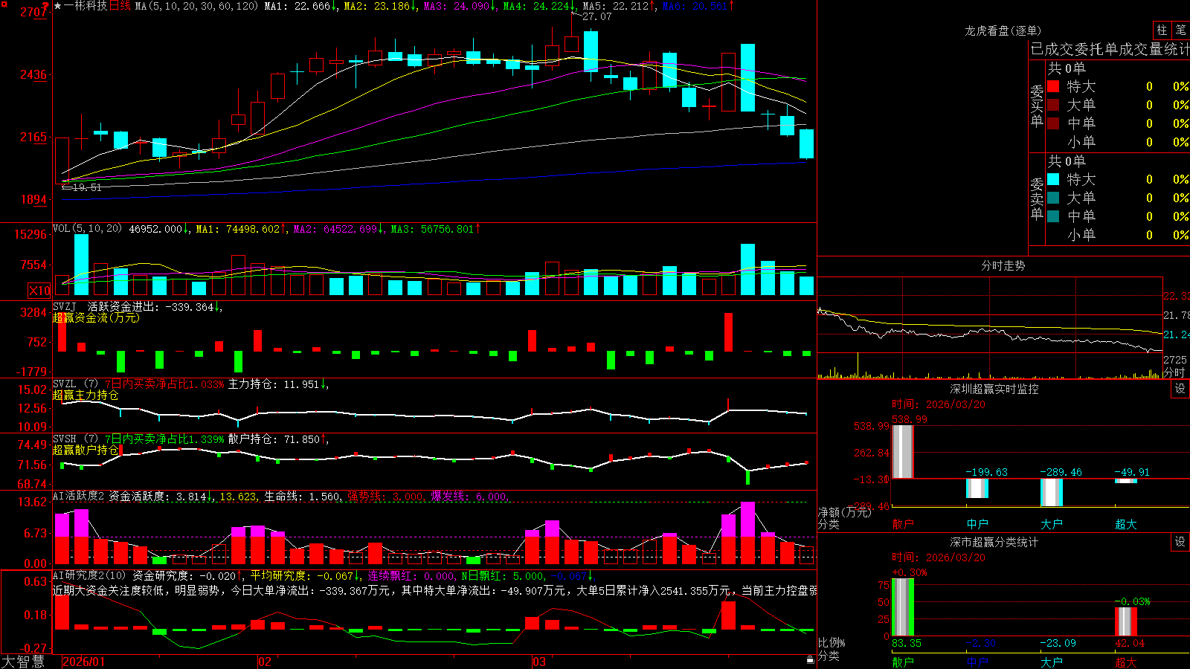The width and height of the screenshot is (1190, 669).
Task: Click the 一彬科技 stock name
Action: pos(86,6)
